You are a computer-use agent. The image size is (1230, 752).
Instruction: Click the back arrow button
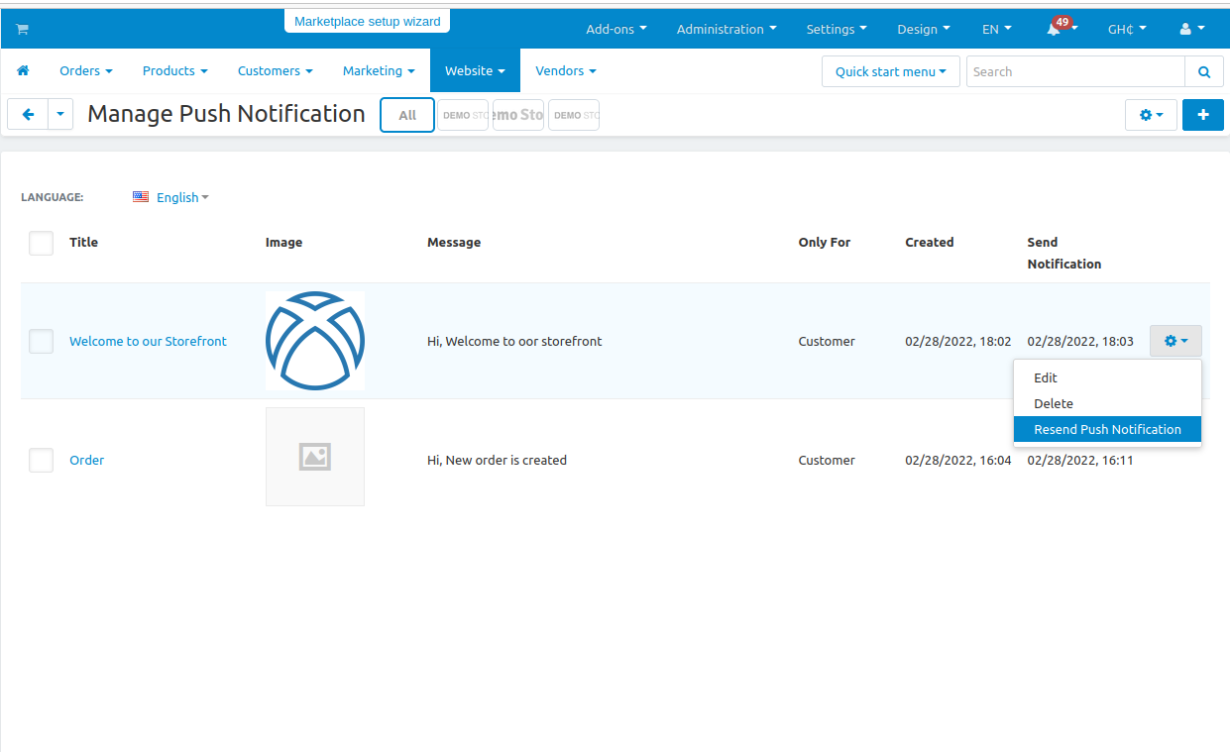tap(28, 115)
